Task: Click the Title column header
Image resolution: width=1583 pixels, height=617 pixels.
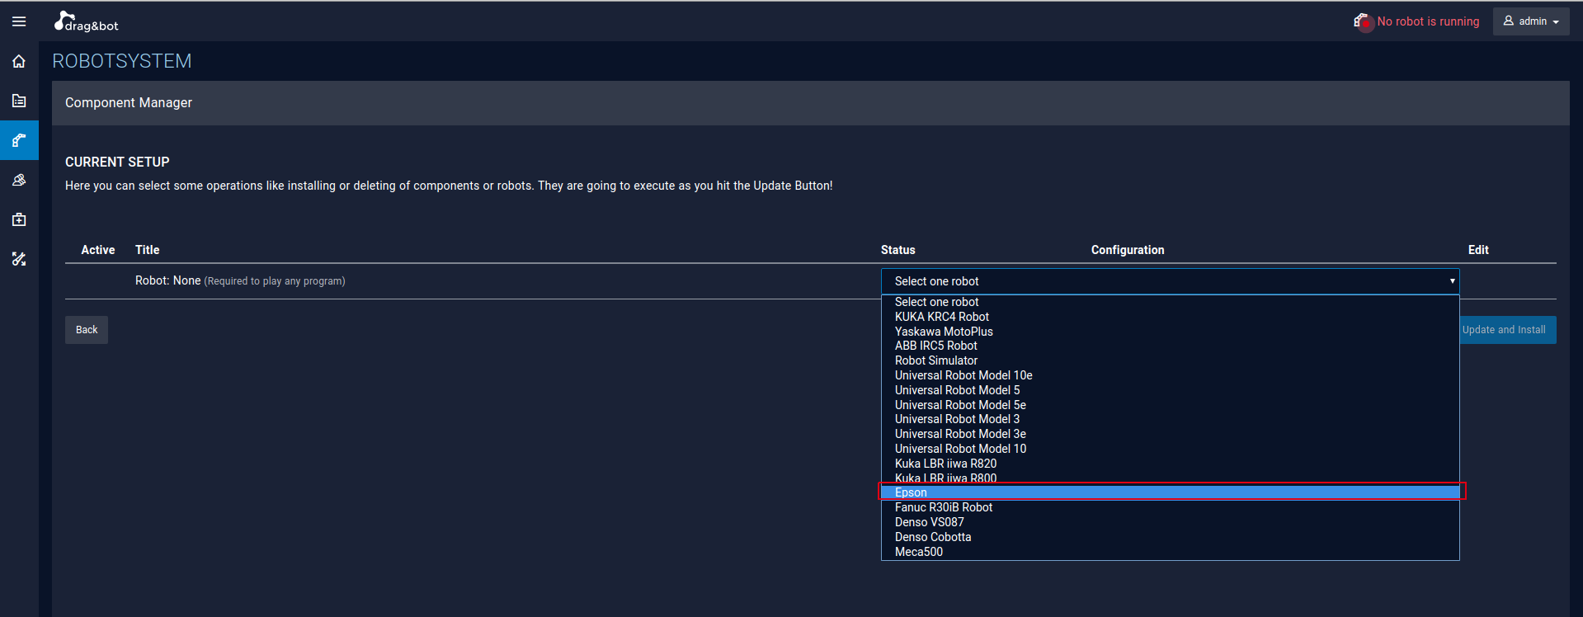Action: click(148, 250)
